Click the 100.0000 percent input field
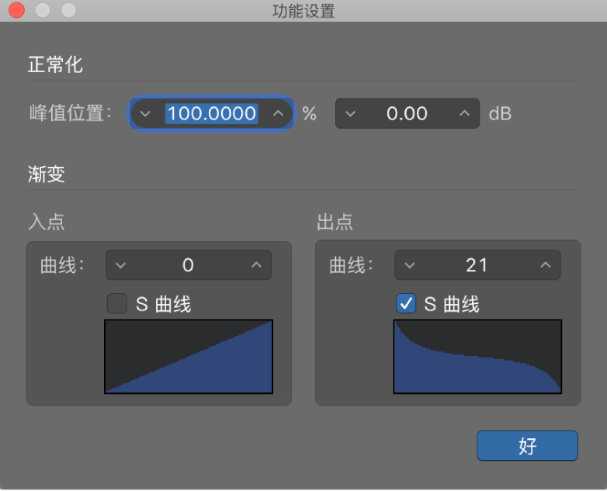 pos(211,114)
